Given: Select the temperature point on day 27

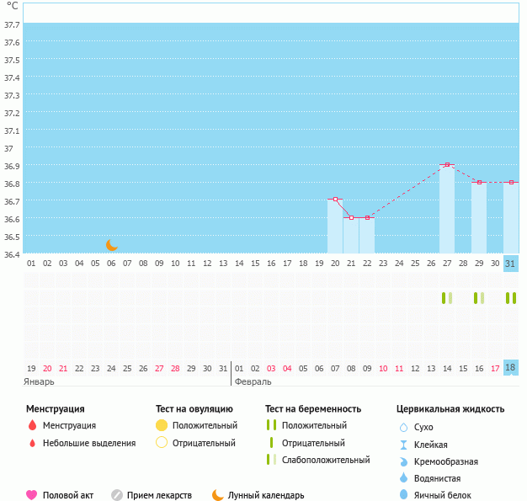Looking at the screenshot, I should (446, 165).
